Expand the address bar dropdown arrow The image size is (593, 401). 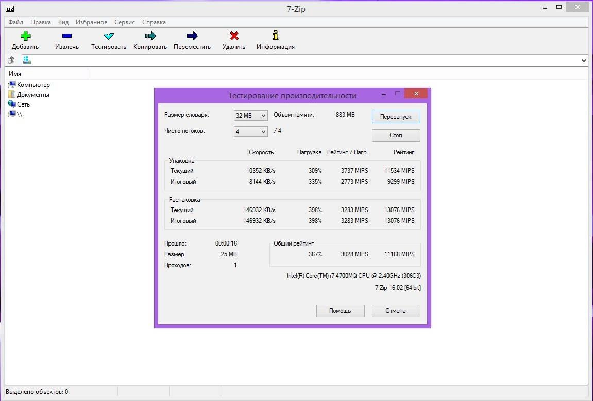pyautogui.click(x=584, y=60)
